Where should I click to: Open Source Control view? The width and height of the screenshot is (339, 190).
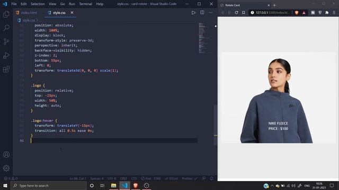6,41
